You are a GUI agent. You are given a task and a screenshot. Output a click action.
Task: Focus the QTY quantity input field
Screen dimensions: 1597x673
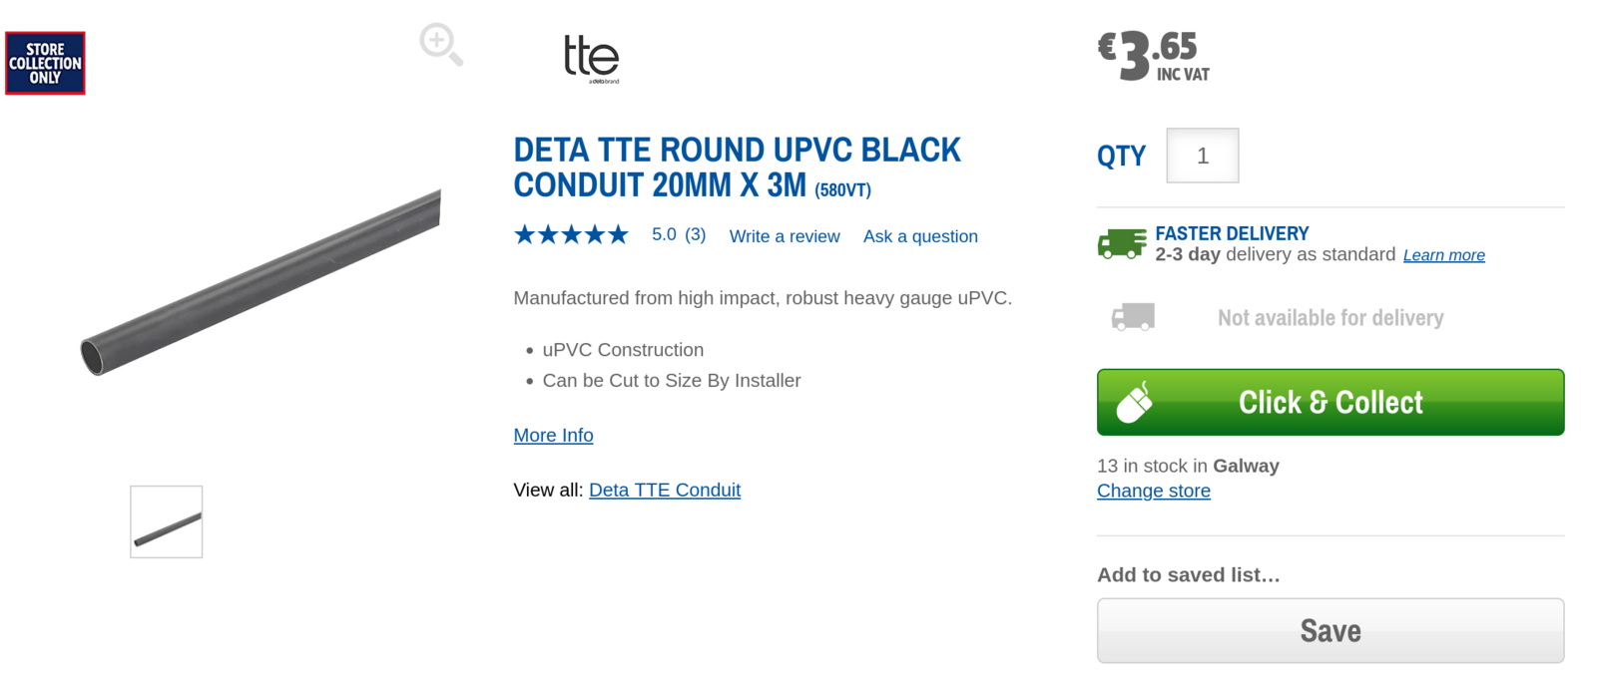[1202, 156]
